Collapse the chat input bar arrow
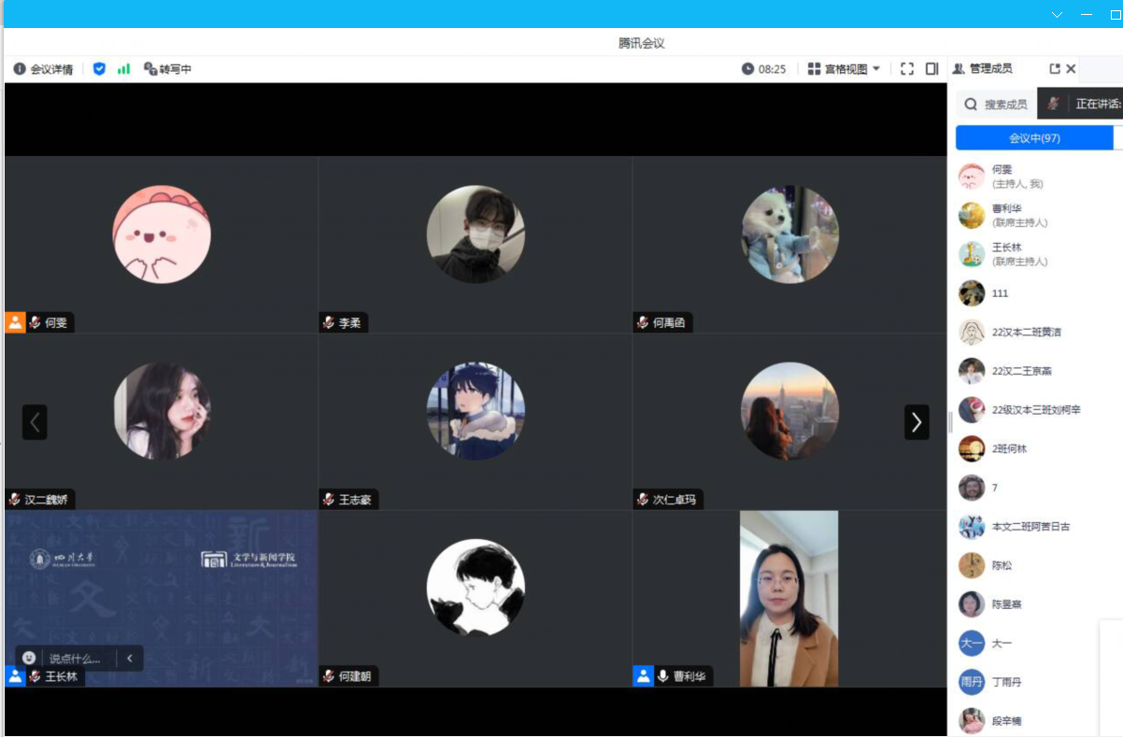 pyautogui.click(x=130, y=658)
